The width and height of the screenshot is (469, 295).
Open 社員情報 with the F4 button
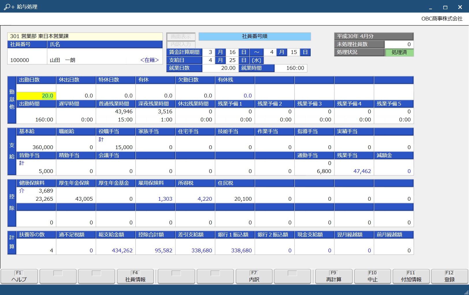click(x=135, y=277)
